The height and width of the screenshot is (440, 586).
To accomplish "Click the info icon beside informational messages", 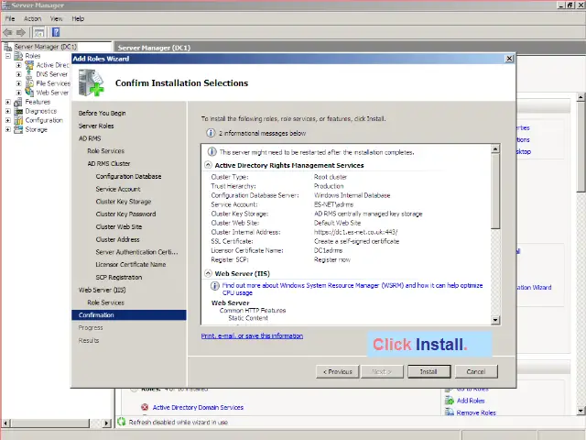I will point(211,133).
